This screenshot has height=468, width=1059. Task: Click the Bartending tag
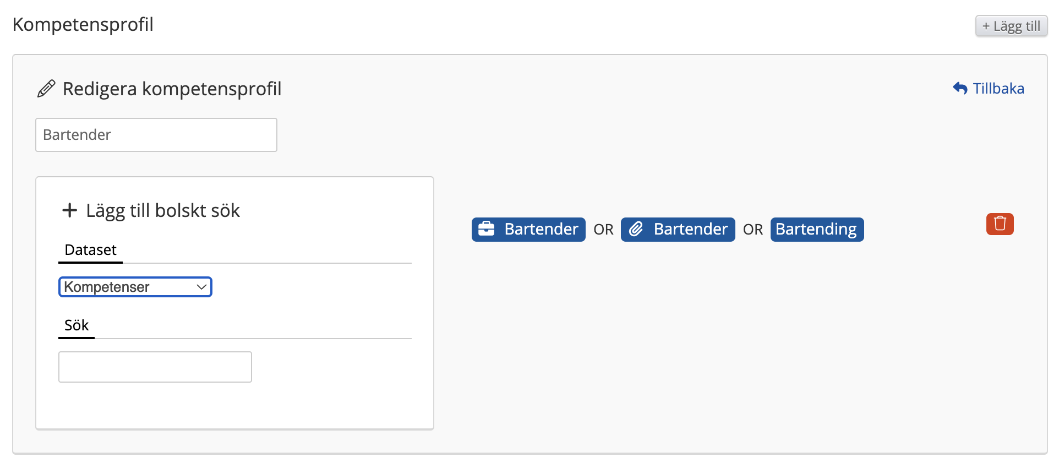tap(816, 229)
